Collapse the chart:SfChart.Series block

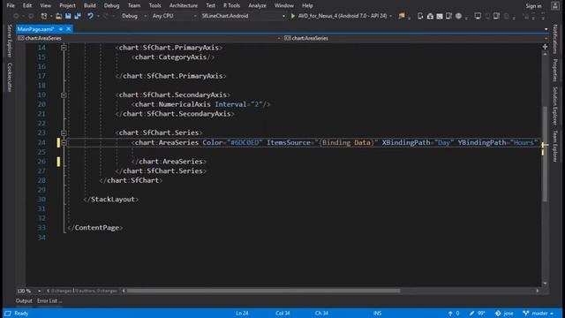point(64,133)
